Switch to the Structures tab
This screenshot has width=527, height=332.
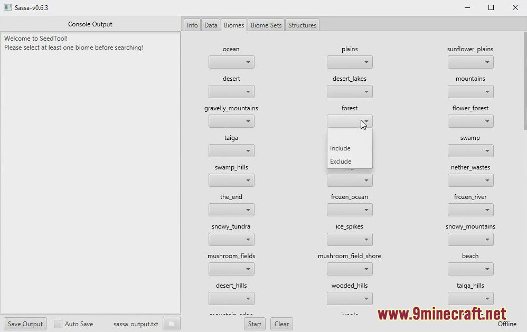point(302,25)
